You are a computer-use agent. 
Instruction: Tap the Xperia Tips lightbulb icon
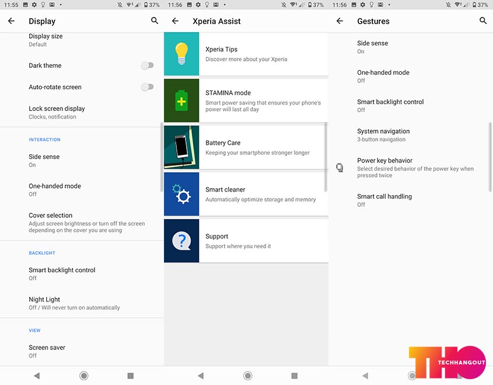(x=181, y=54)
